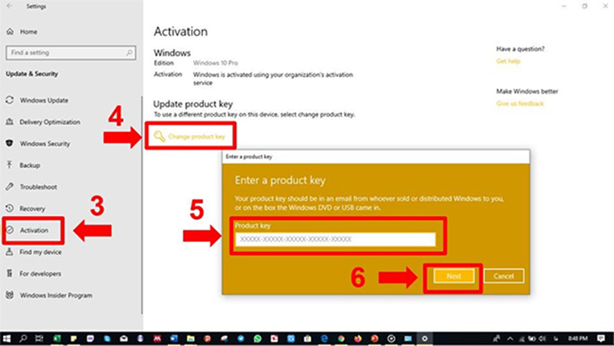614x346 pixels.
Task: Open Windows Update settings
Action: click(x=44, y=100)
